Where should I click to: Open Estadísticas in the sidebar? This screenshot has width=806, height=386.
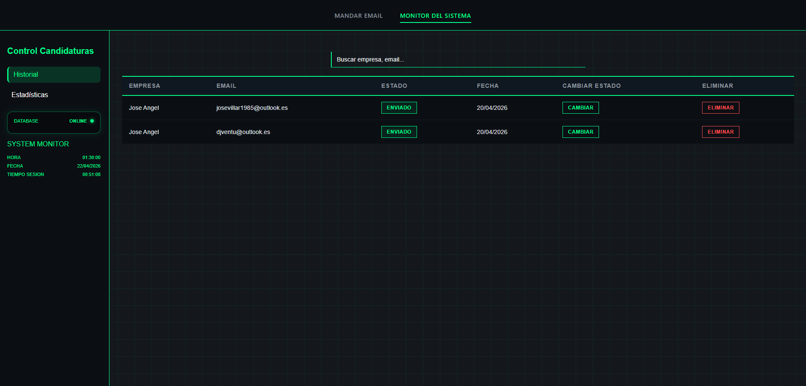point(30,95)
